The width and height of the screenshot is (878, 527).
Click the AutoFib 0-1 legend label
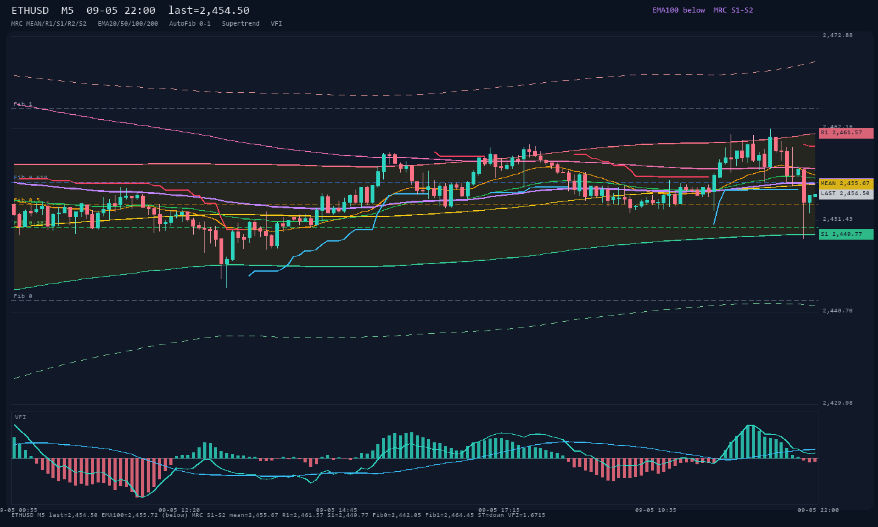(x=190, y=23)
